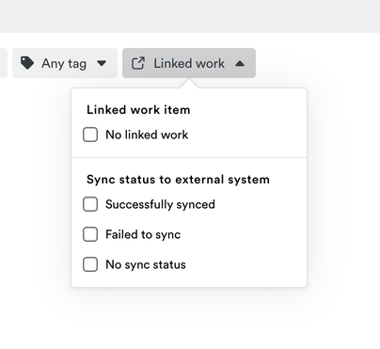Image resolution: width=380 pixels, height=349 pixels.
Task: Open the Any tag dropdown arrow
Action: coord(102,63)
